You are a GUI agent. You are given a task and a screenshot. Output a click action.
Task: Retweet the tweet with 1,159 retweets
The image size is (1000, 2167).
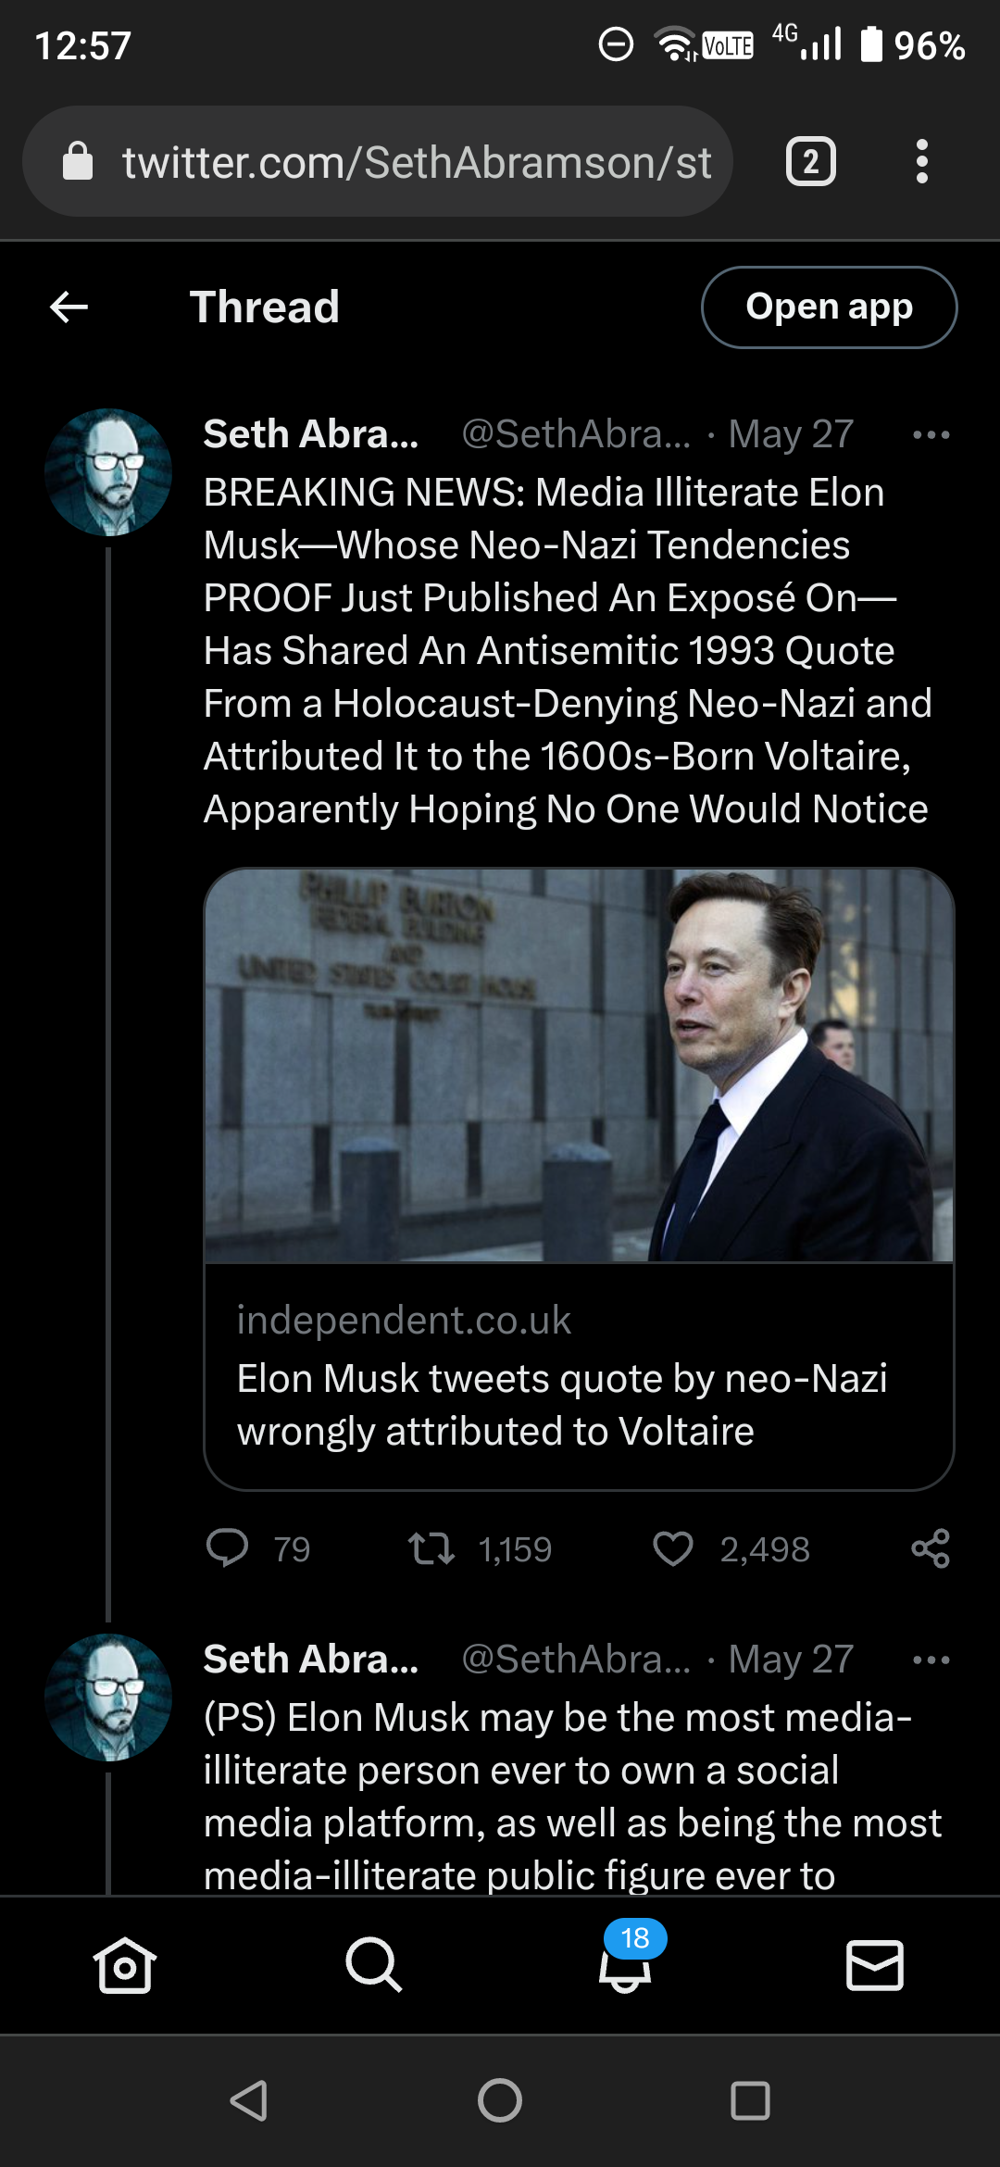pos(431,1548)
